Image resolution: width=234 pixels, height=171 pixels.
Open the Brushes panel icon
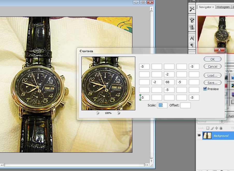(192, 20)
